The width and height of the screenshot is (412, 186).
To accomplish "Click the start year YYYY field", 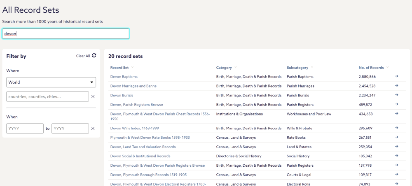I will tap(25, 129).
